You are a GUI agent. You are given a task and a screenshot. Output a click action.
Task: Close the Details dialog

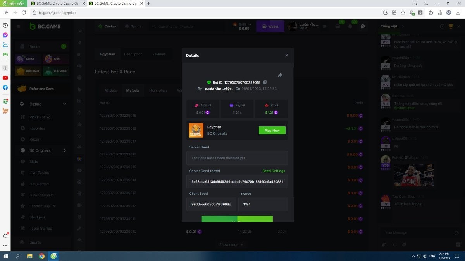287,55
